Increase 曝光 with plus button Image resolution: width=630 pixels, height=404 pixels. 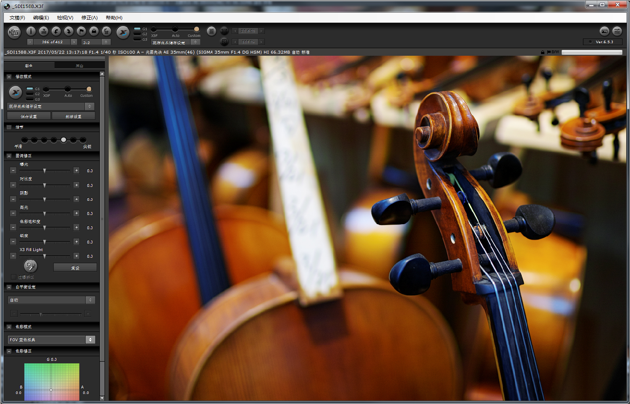tap(76, 171)
